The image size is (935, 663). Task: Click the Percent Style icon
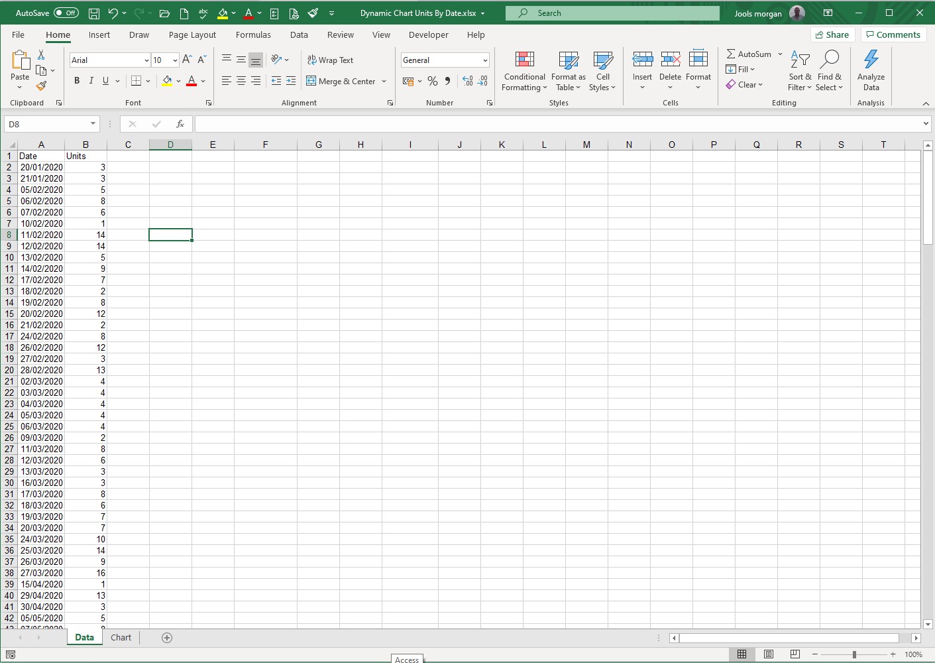coord(433,82)
